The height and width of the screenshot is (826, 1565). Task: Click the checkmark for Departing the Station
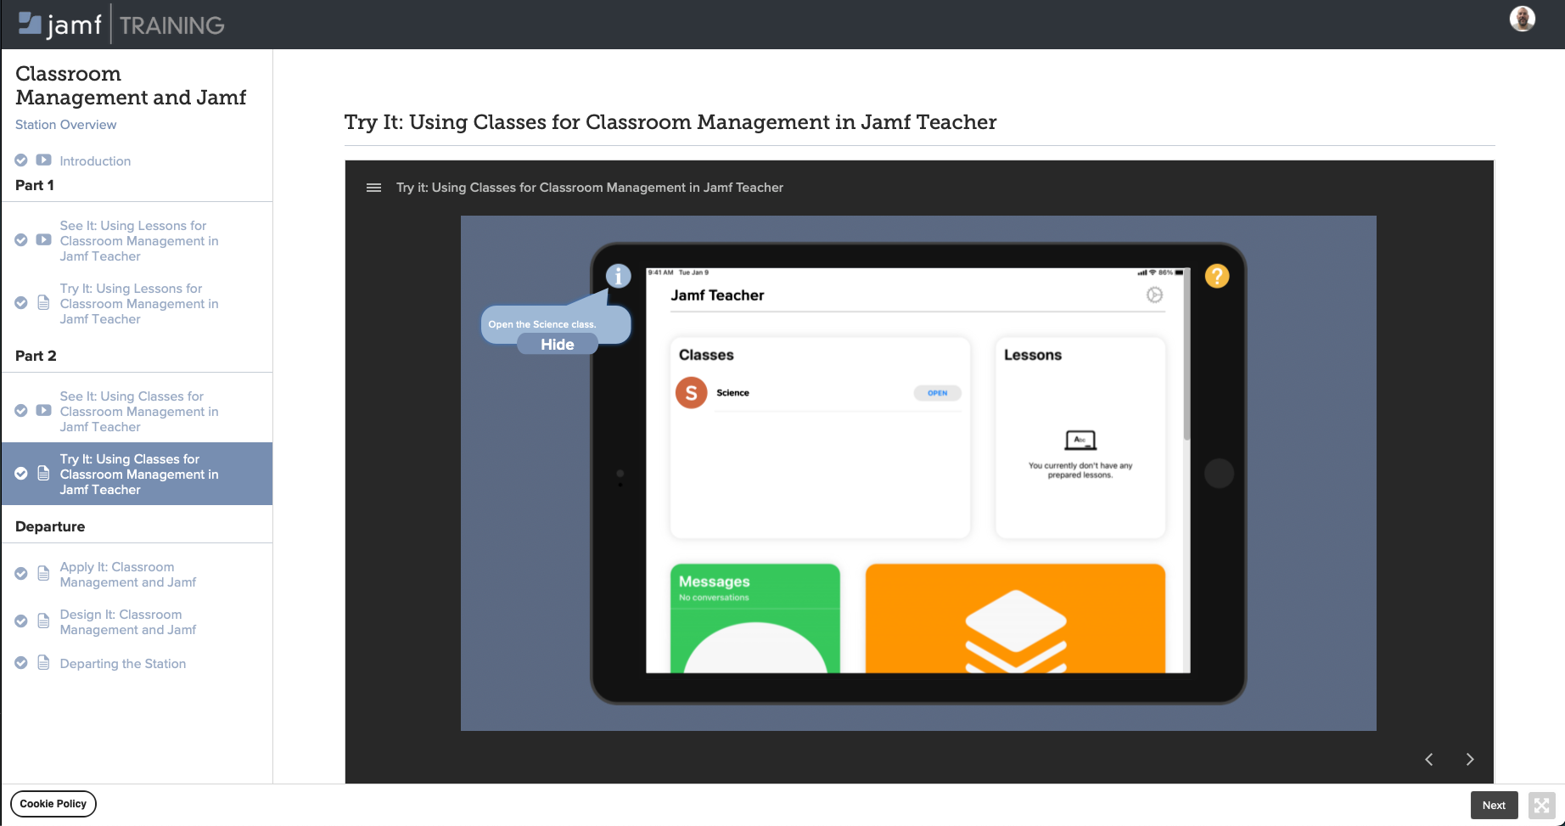[x=21, y=662]
